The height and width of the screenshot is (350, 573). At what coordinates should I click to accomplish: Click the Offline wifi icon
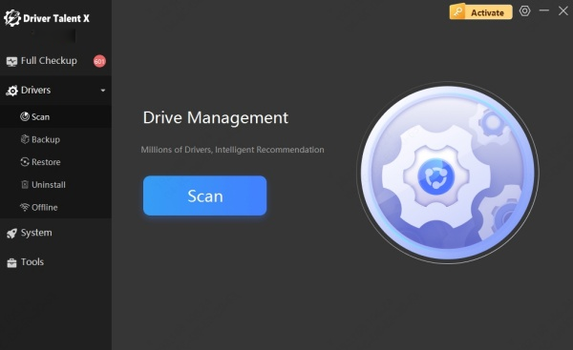click(25, 207)
